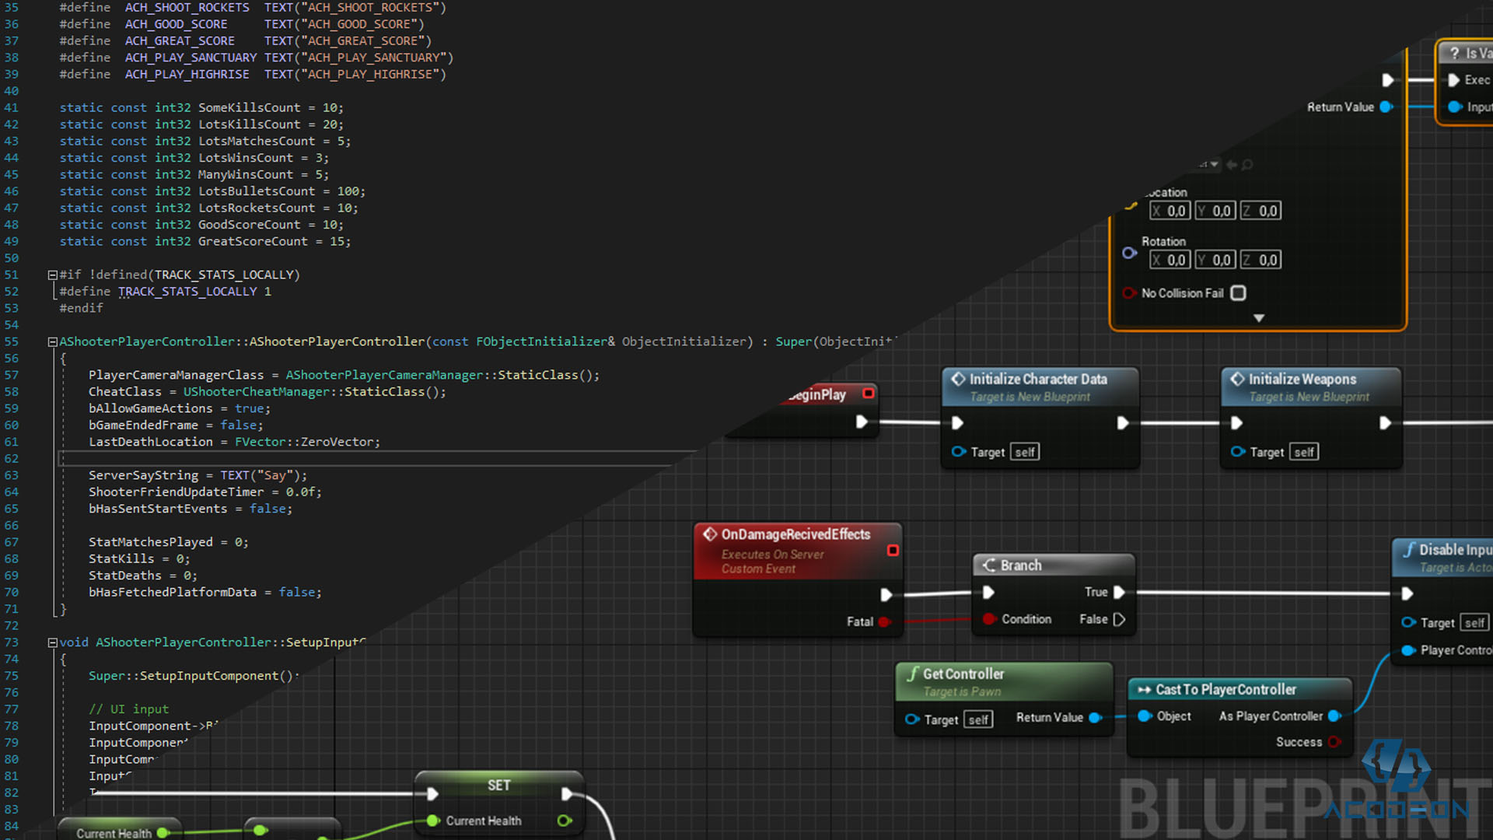Select the Cast To PlayerController node title
The width and height of the screenshot is (1493, 840).
(1225, 690)
